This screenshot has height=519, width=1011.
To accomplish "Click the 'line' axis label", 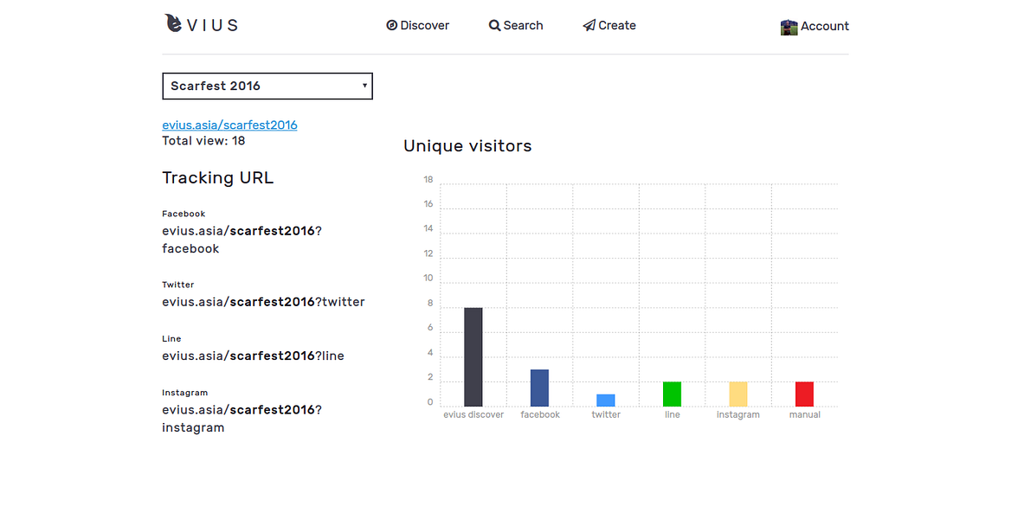I will click(673, 414).
